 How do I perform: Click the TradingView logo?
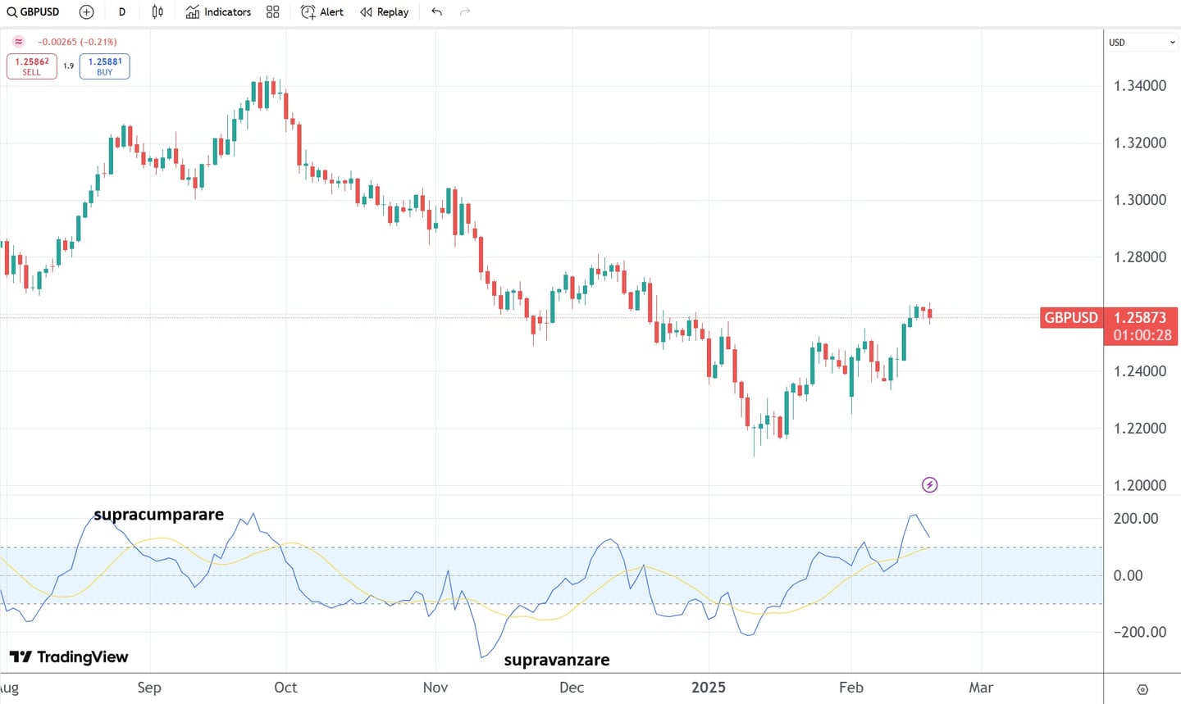tap(69, 657)
